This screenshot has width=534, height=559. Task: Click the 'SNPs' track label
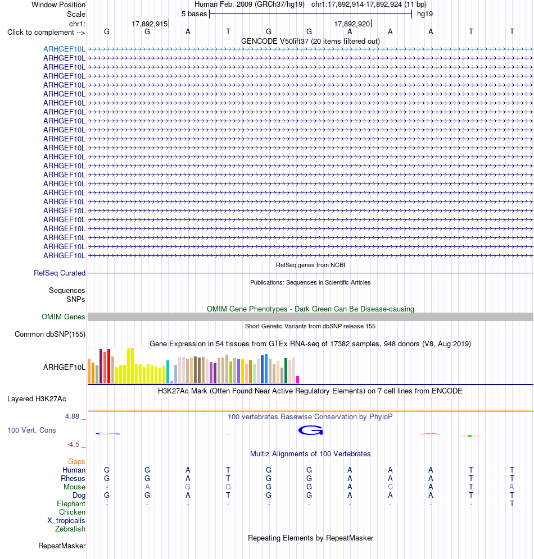(x=76, y=300)
